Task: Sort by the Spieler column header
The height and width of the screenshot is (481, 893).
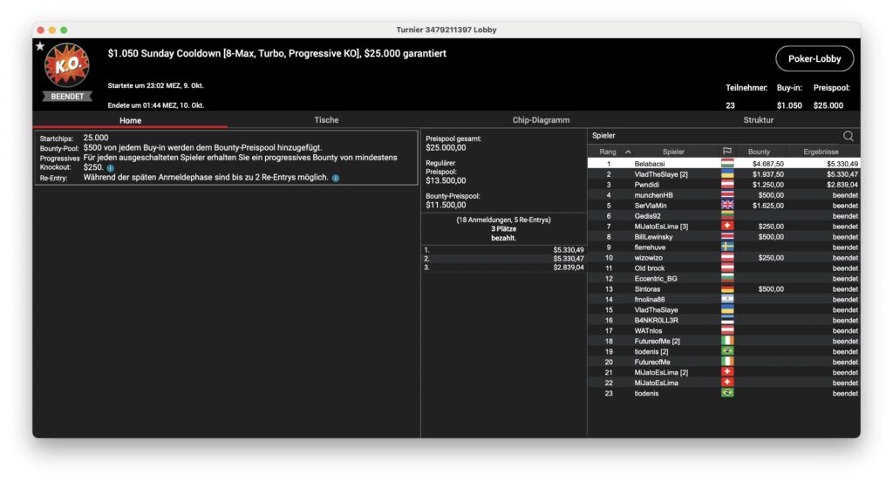Action: click(x=673, y=152)
